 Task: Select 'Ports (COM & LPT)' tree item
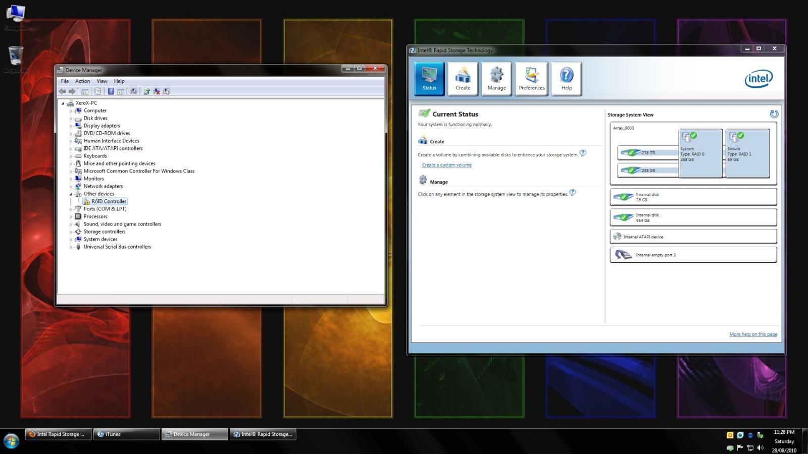[x=105, y=209]
